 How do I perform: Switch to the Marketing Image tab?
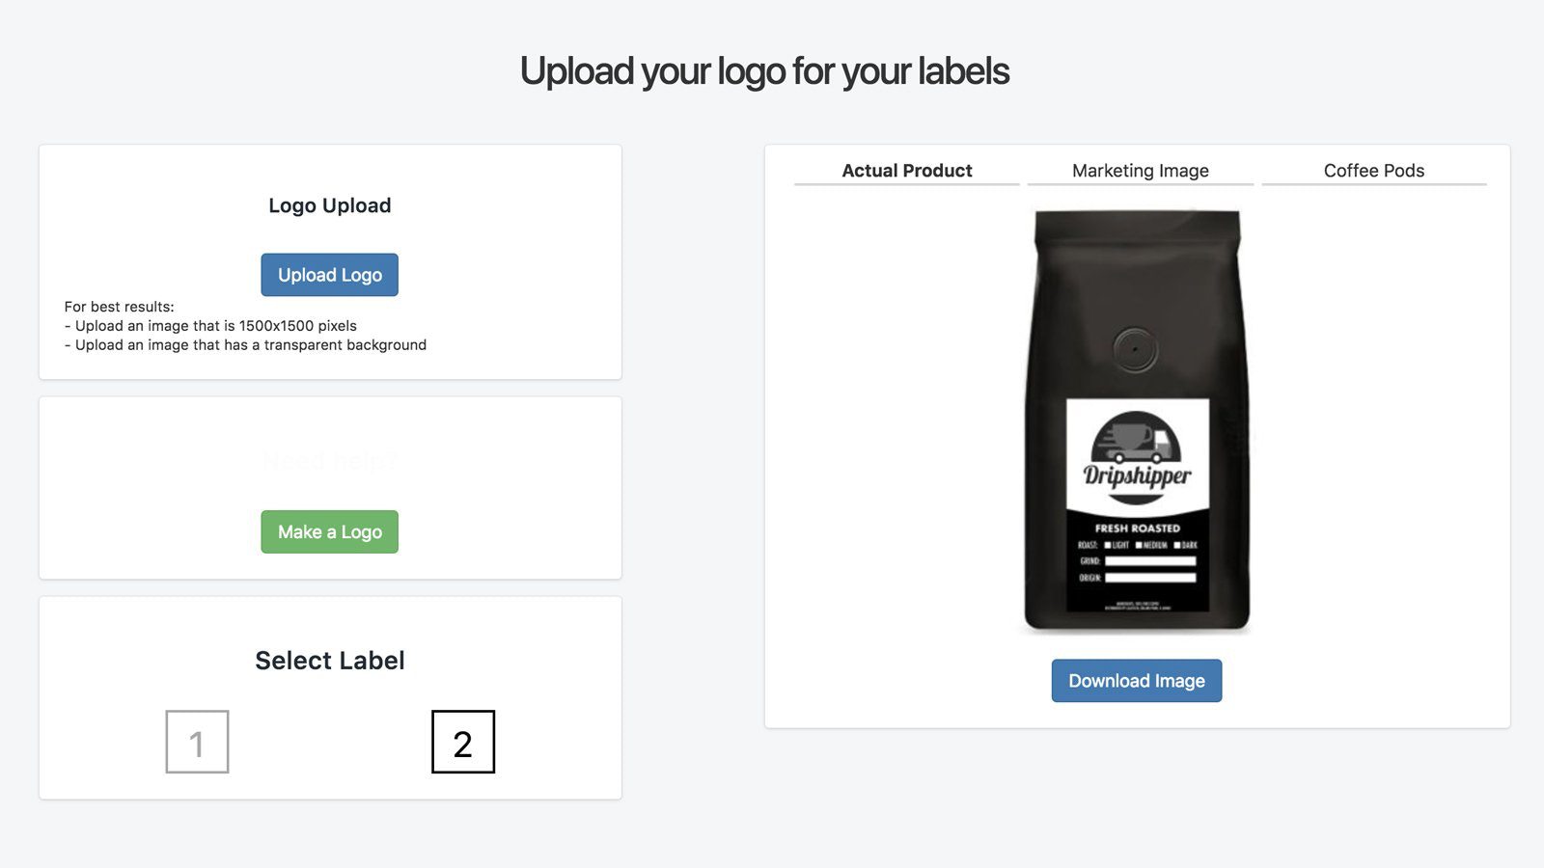point(1141,171)
